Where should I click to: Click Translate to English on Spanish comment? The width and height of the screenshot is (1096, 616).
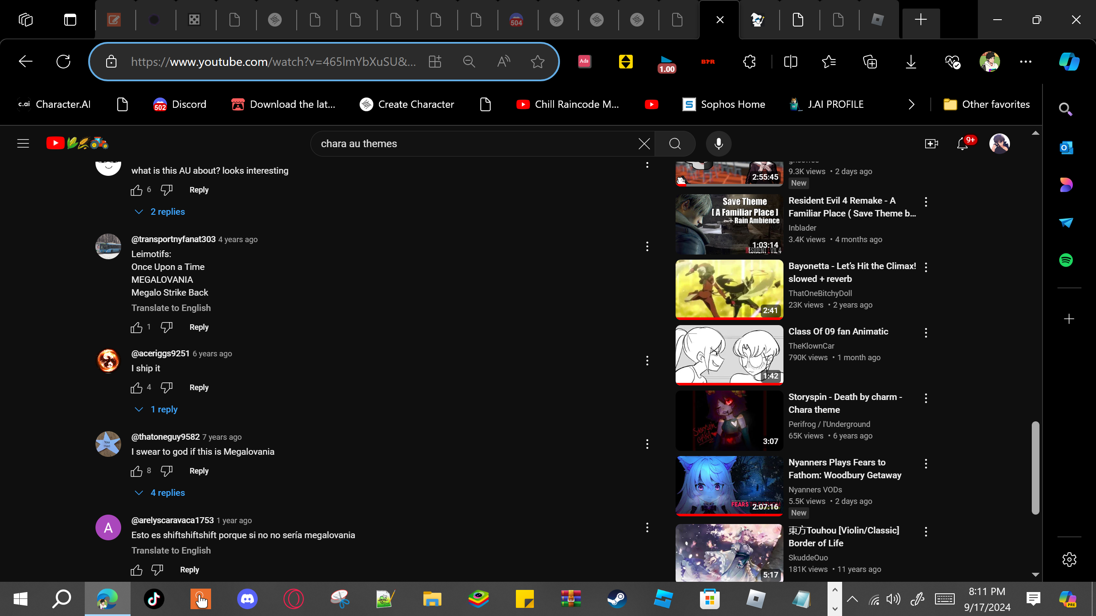coord(171,551)
